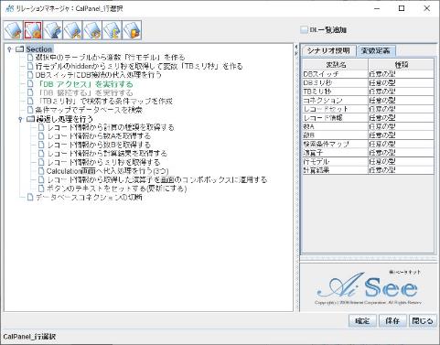
Task: Select the コネクション variable cell
Action: click(x=336, y=101)
